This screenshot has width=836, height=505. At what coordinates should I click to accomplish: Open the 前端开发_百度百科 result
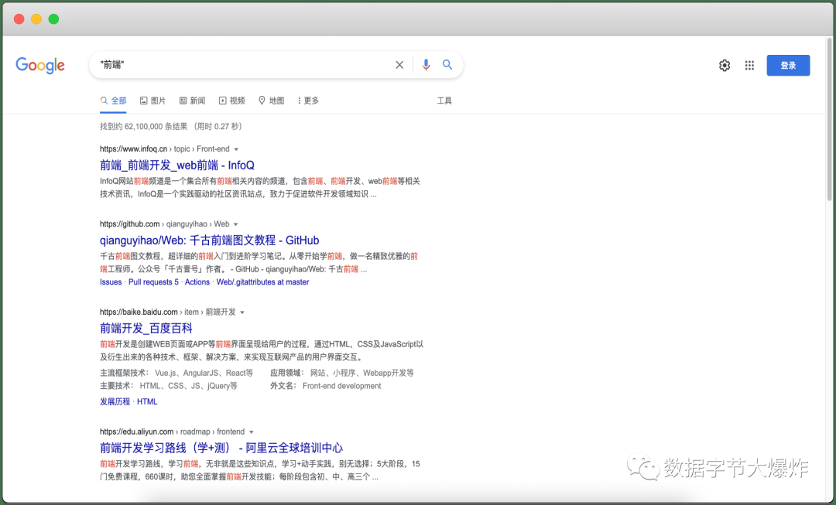(x=146, y=328)
